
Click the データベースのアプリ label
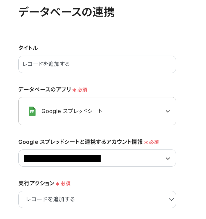click(x=45, y=89)
